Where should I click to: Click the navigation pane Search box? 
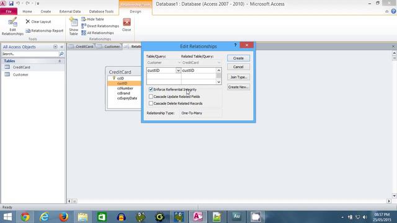click(30, 54)
